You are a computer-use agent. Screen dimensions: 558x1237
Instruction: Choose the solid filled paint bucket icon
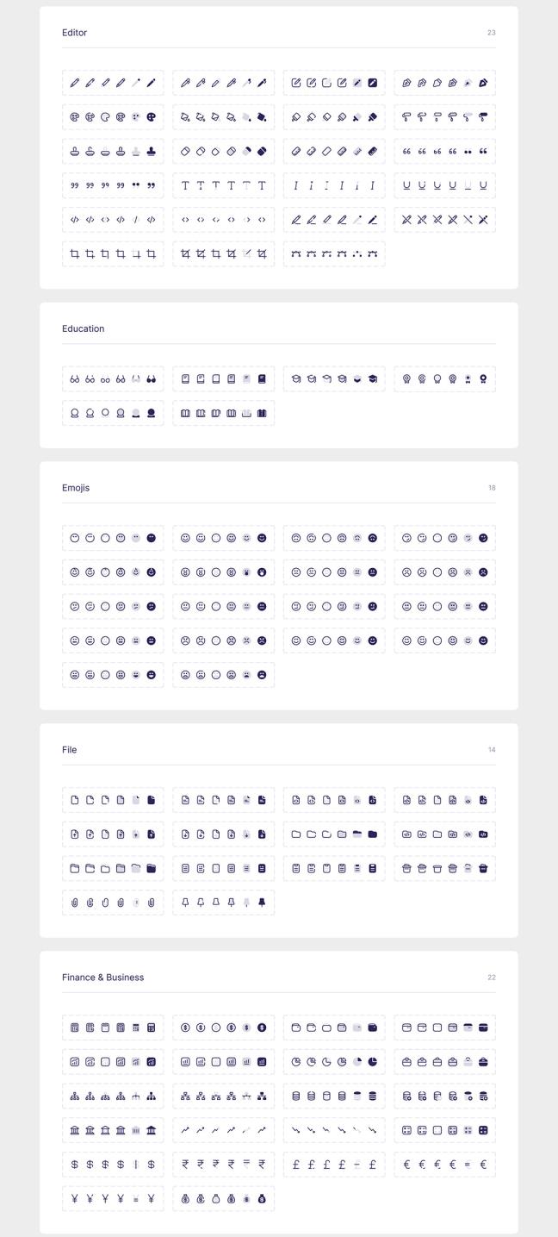262,117
